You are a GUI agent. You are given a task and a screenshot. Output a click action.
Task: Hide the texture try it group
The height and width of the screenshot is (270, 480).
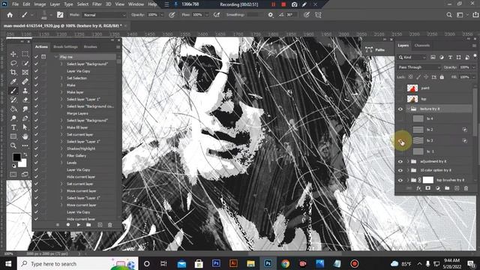pyautogui.click(x=400, y=109)
